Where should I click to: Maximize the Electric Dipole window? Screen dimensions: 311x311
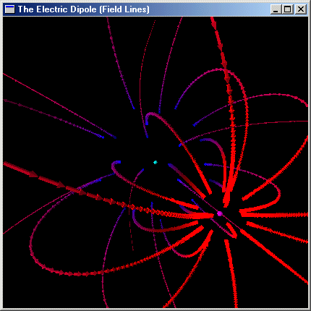point(287,9)
